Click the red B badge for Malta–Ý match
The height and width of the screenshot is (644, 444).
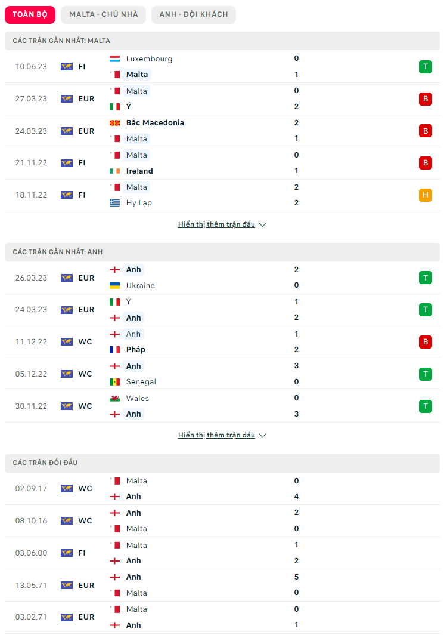pyautogui.click(x=425, y=99)
